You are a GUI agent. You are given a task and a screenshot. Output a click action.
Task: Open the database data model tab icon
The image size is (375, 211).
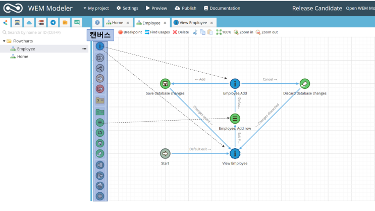[x=17, y=23]
